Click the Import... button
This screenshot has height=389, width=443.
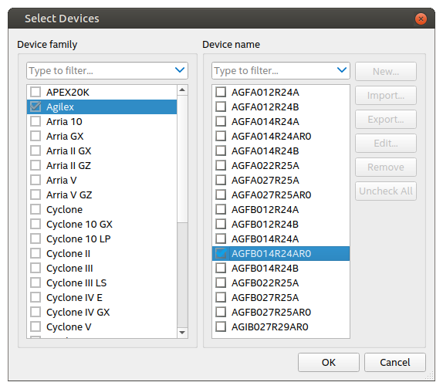click(386, 96)
